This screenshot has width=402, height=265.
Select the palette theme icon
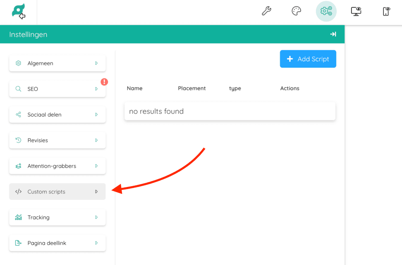click(296, 11)
